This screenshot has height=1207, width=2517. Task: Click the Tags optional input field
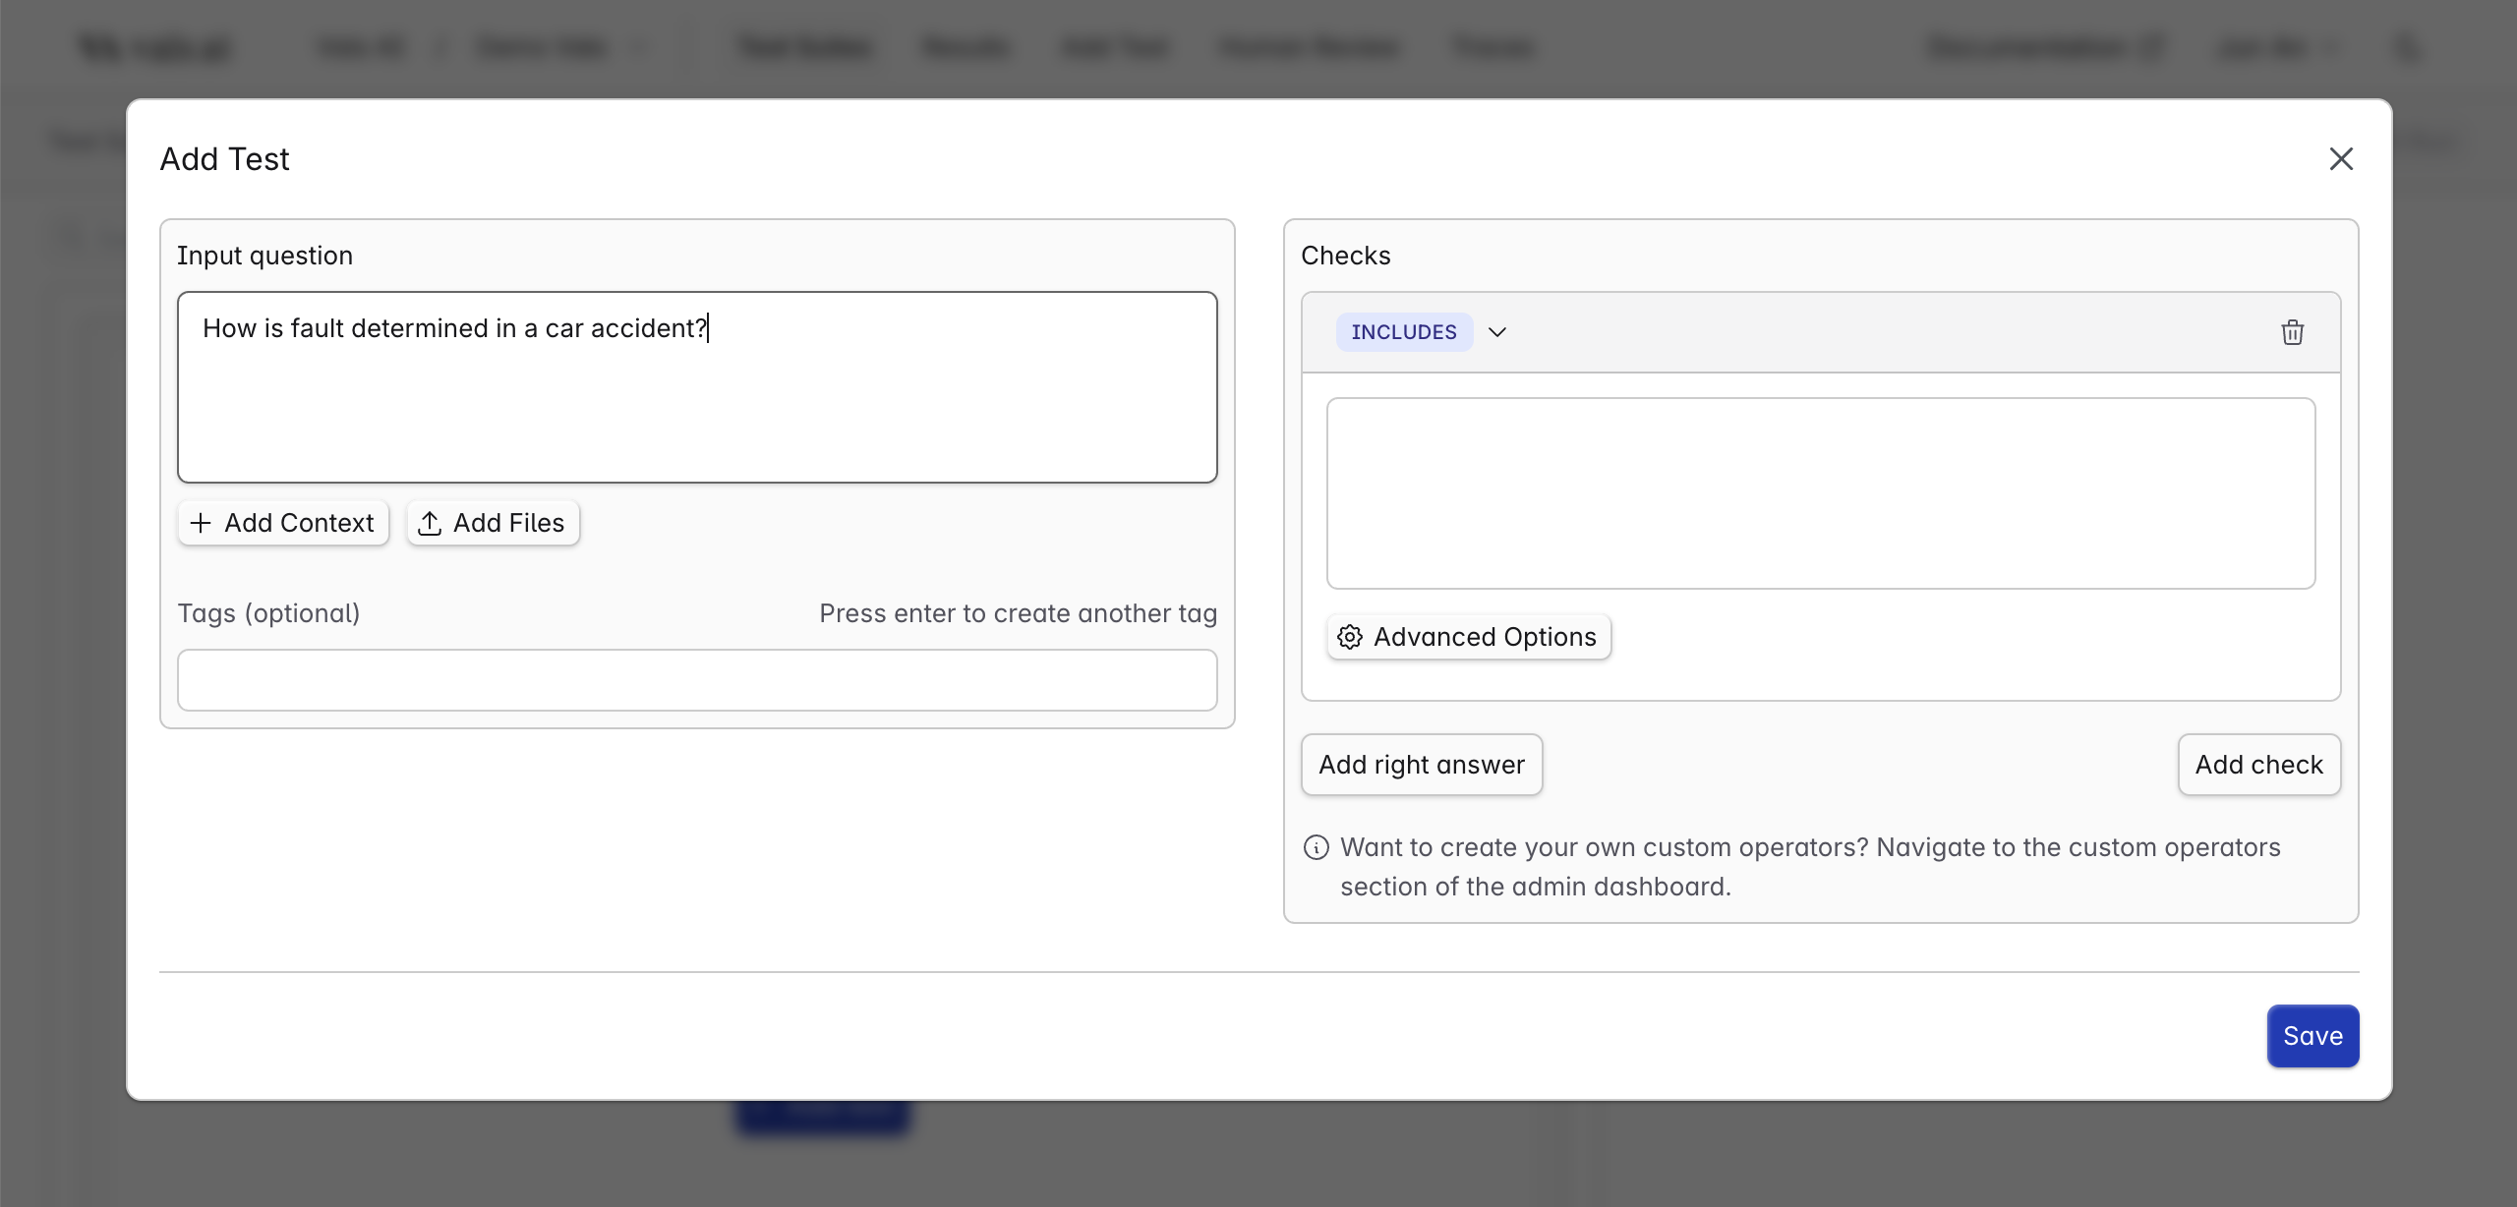(x=697, y=680)
